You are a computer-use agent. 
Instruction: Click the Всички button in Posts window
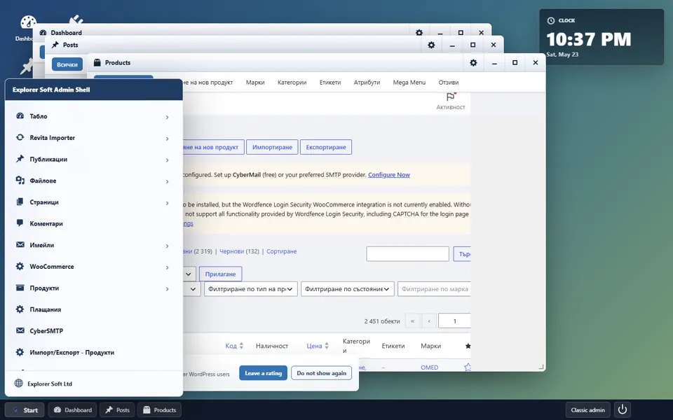click(x=67, y=64)
